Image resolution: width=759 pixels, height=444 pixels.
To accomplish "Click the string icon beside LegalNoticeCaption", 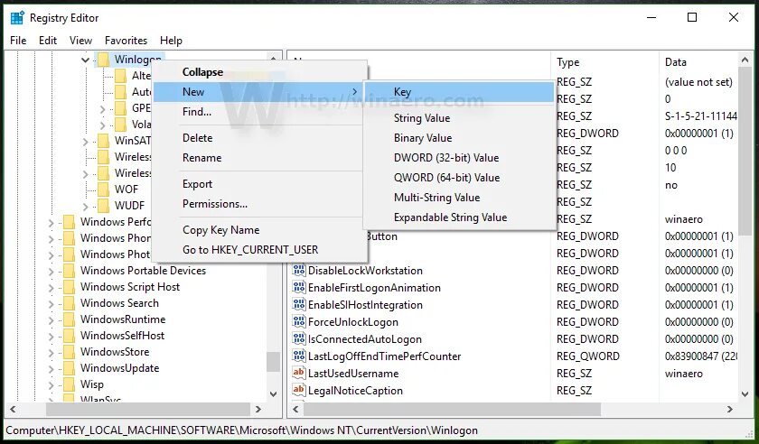I will (299, 391).
